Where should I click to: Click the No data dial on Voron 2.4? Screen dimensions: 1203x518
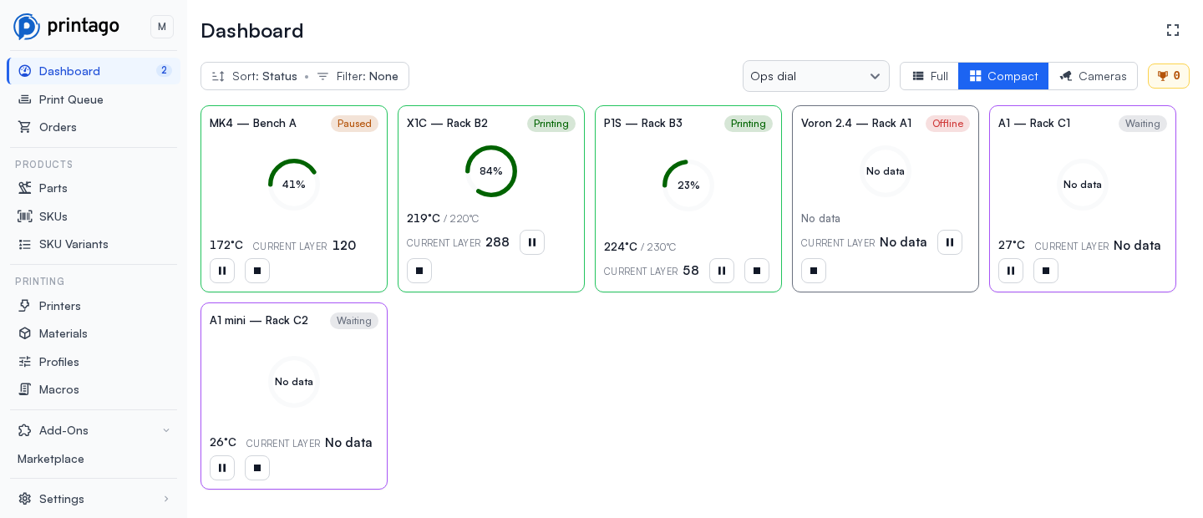[886, 171]
